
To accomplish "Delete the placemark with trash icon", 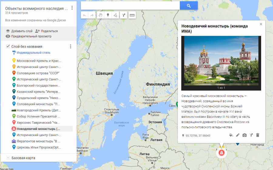I will 258,135.
